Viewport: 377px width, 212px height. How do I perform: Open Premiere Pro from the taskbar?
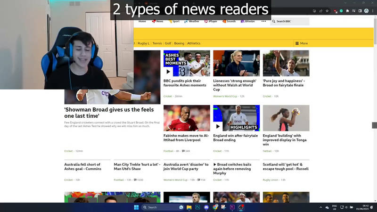[232, 207]
